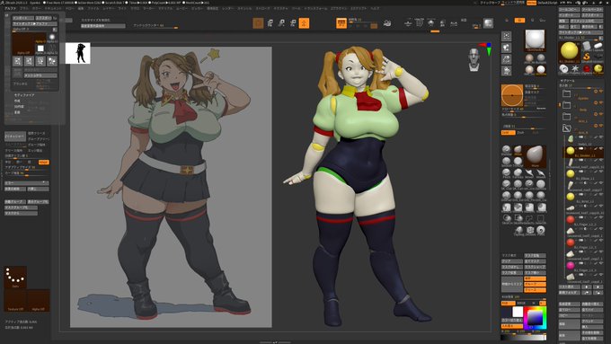
Task: Select the orange S SimpleBrush tool icon
Action: pos(586,57)
